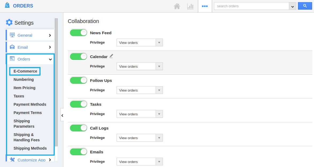The height and width of the screenshot is (167, 314).
Task: Switch off the Tasks toggle
Action: click(x=79, y=104)
